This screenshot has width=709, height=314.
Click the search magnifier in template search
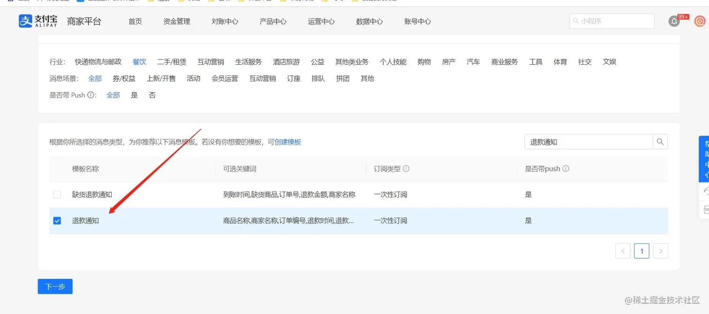pyautogui.click(x=660, y=142)
